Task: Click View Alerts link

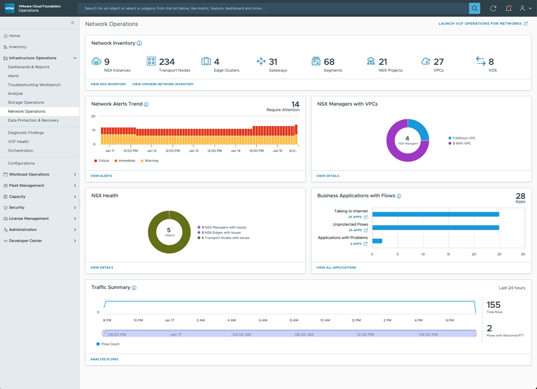Action: [x=101, y=176]
